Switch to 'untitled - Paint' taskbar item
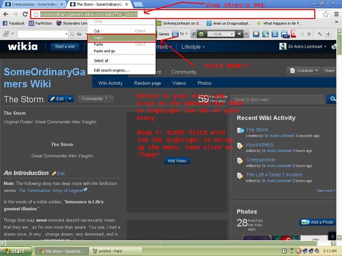Screen dimensions: 342x256 115,251
